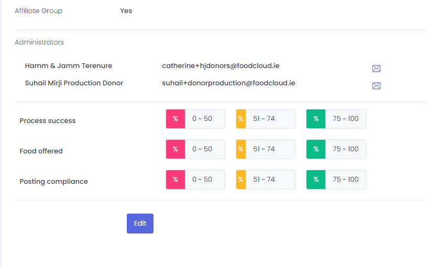This screenshot has width=439, height=267.
Task: Click the green percent badge for Food offered
Action: click(316, 149)
